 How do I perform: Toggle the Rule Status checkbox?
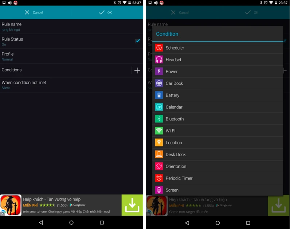point(137,41)
